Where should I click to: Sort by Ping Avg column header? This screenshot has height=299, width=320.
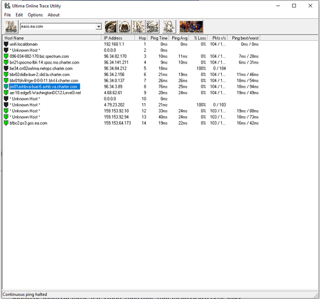(x=179, y=38)
